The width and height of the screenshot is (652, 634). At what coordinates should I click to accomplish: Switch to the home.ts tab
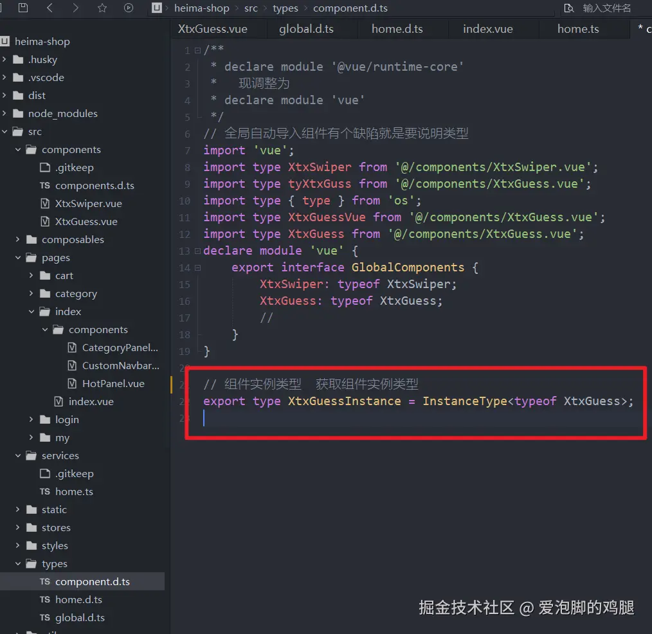578,29
